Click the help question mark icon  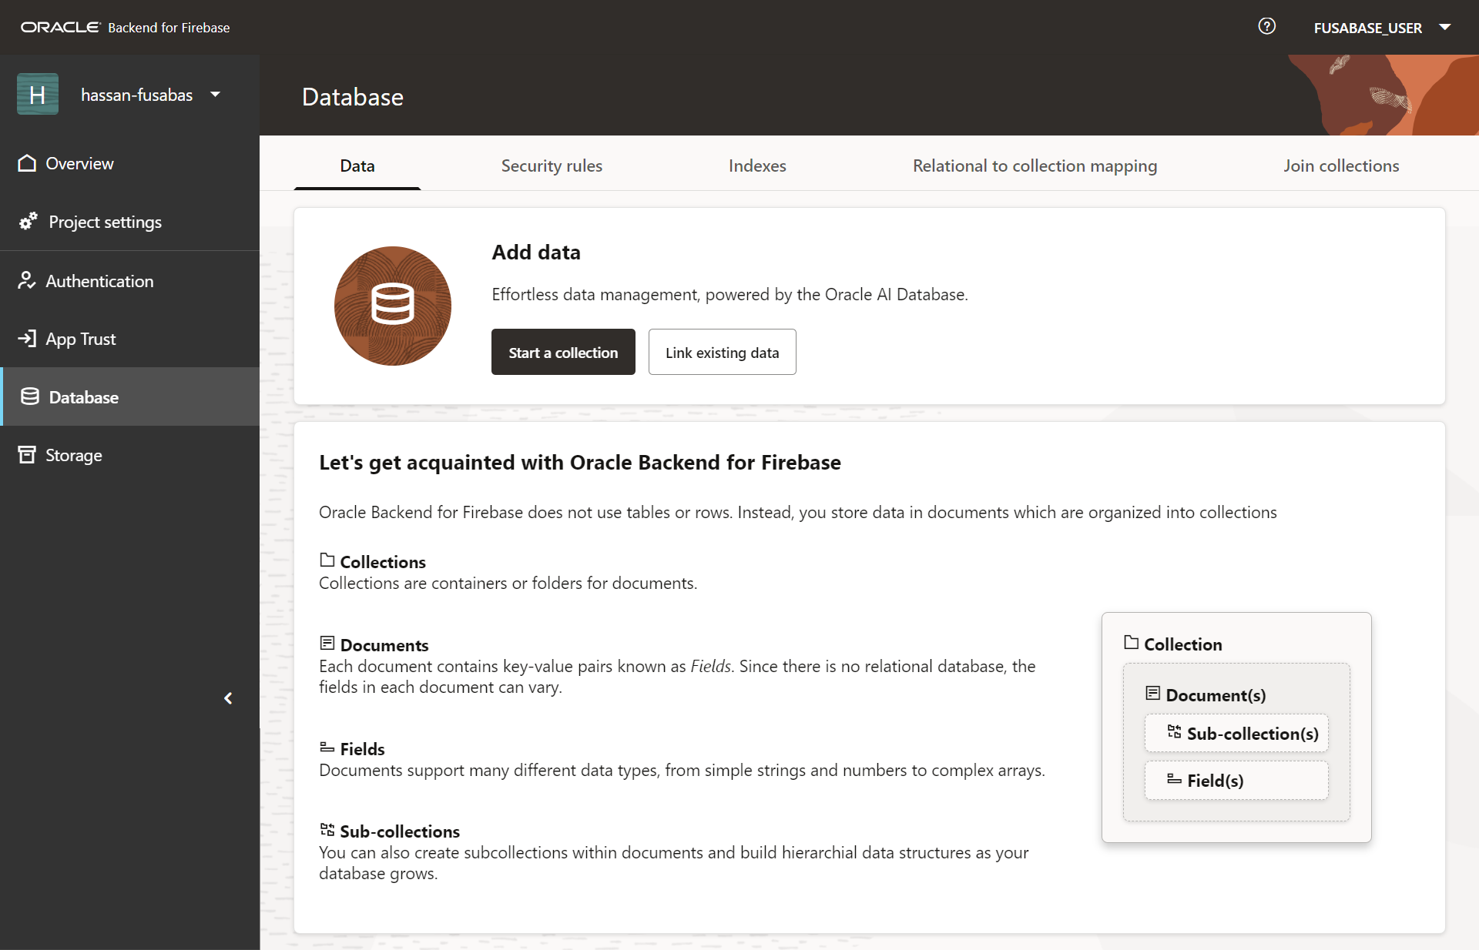[x=1266, y=27]
